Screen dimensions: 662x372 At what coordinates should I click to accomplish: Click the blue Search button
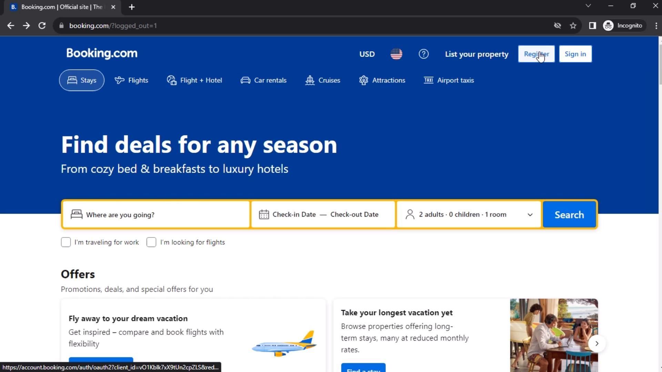(569, 215)
